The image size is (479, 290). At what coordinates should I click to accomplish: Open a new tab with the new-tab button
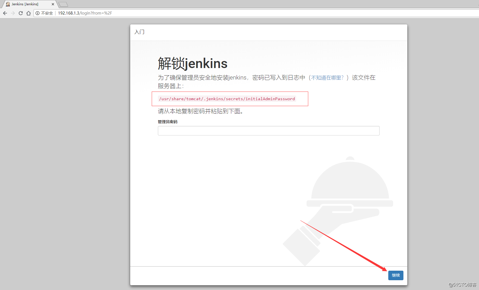pyautogui.click(x=63, y=4)
